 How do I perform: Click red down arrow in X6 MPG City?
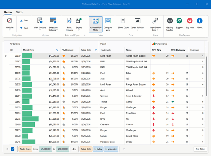tap(153, 119)
